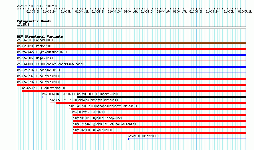The width and height of the screenshot is (254, 150).
Task: Click the 81004.8k ruler tick label
Action: 196,11
